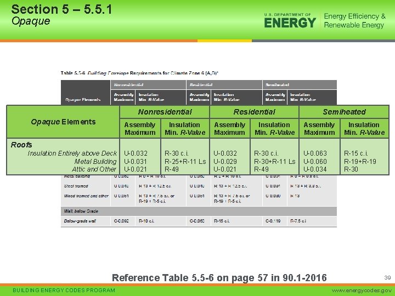Click Semiheated 'U-0.034' assembly value

[x=315, y=169]
